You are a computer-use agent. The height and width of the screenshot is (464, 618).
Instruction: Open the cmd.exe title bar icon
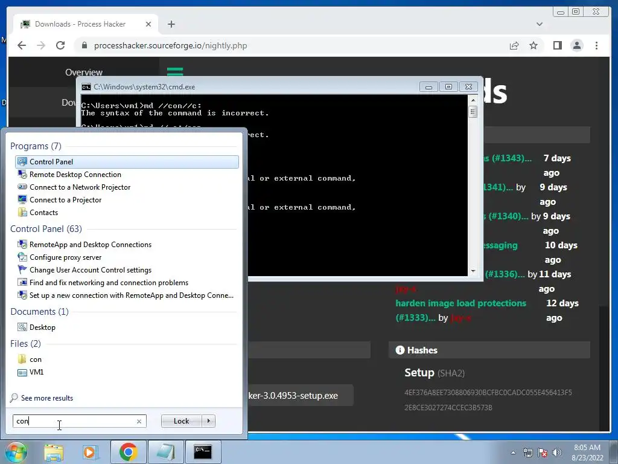click(86, 87)
